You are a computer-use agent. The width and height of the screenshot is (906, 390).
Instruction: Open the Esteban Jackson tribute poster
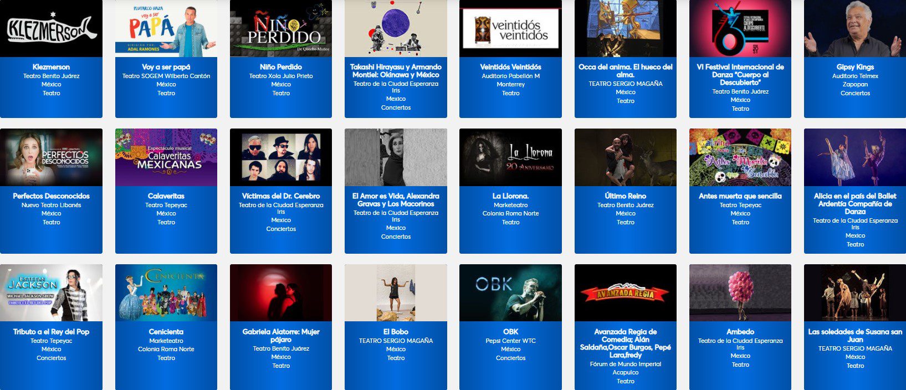tap(51, 293)
